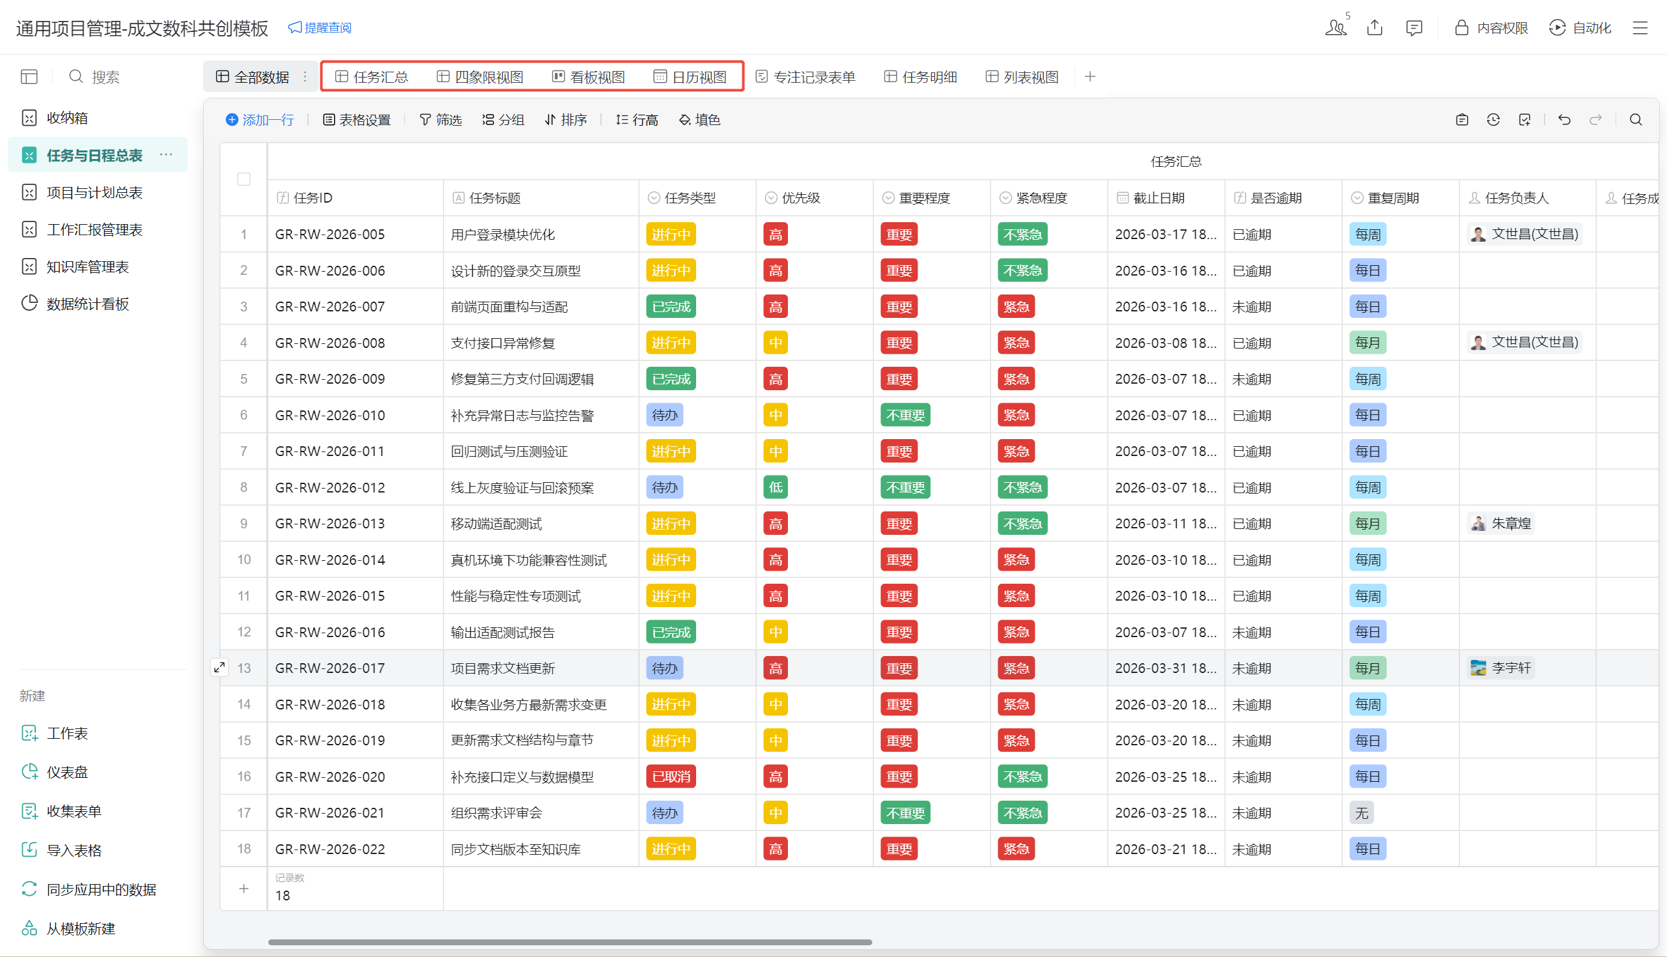The width and height of the screenshot is (1667, 957).
Task: Open the search magnifier in table toolbar
Action: pyautogui.click(x=1636, y=120)
